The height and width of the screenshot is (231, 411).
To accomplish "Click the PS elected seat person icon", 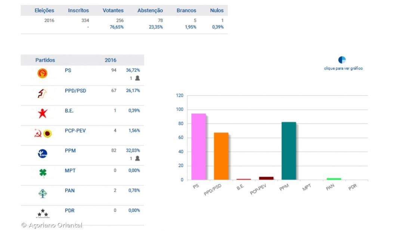I will coord(137,78).
